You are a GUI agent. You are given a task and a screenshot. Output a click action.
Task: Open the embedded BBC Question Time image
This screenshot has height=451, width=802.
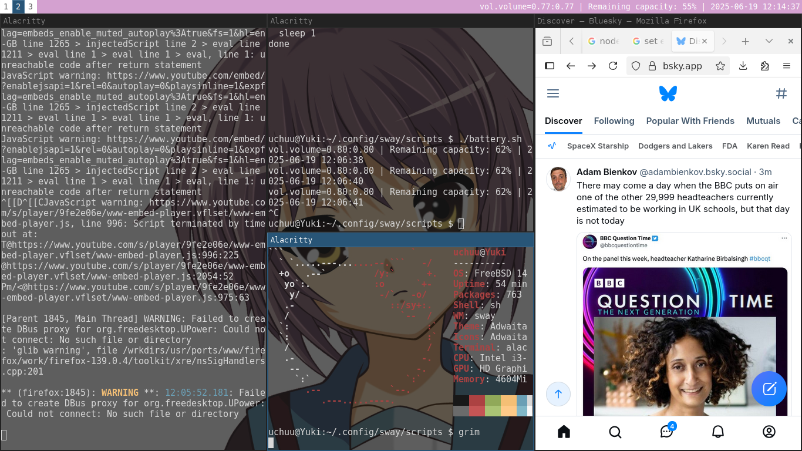click(685, 342)
